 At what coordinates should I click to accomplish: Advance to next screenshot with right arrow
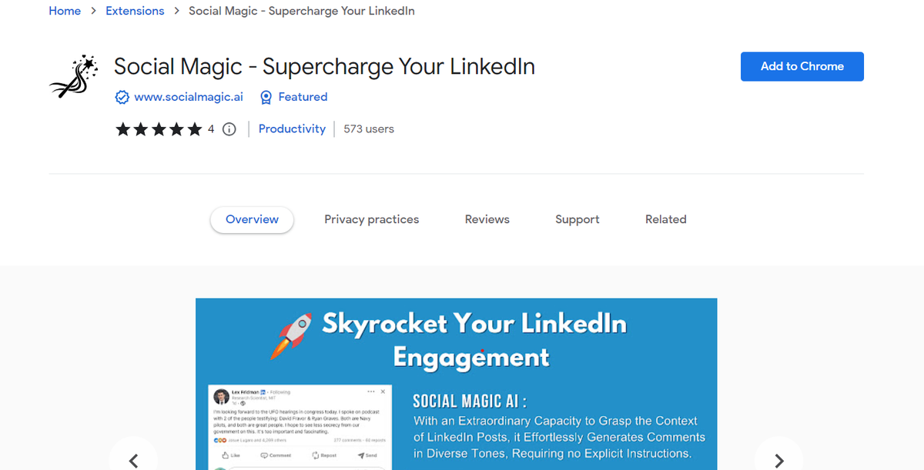(x=778, y=460)
